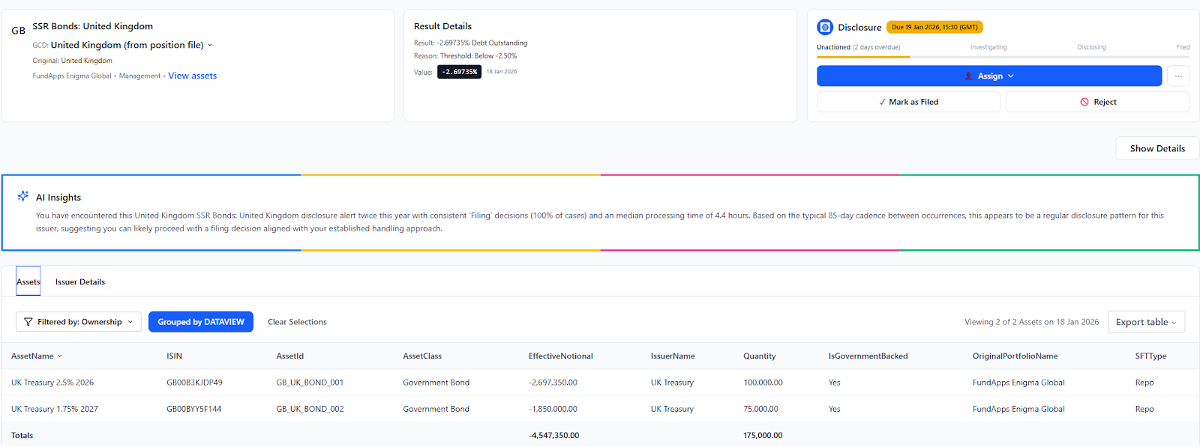Switch to the Issuer Details tab
1200x447 pixels.
(80, 282)
